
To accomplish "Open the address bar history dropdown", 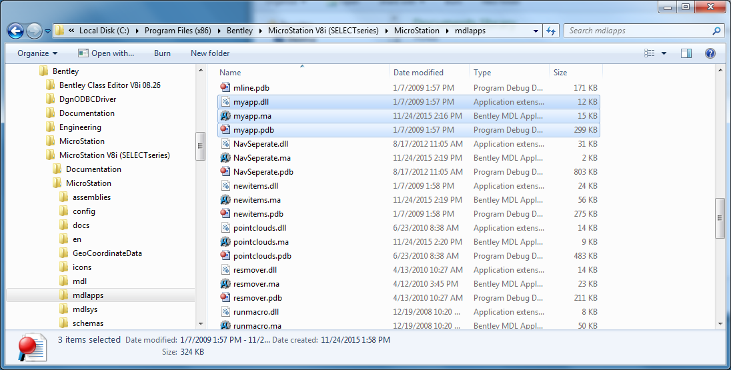I will (x=536, y=31).
